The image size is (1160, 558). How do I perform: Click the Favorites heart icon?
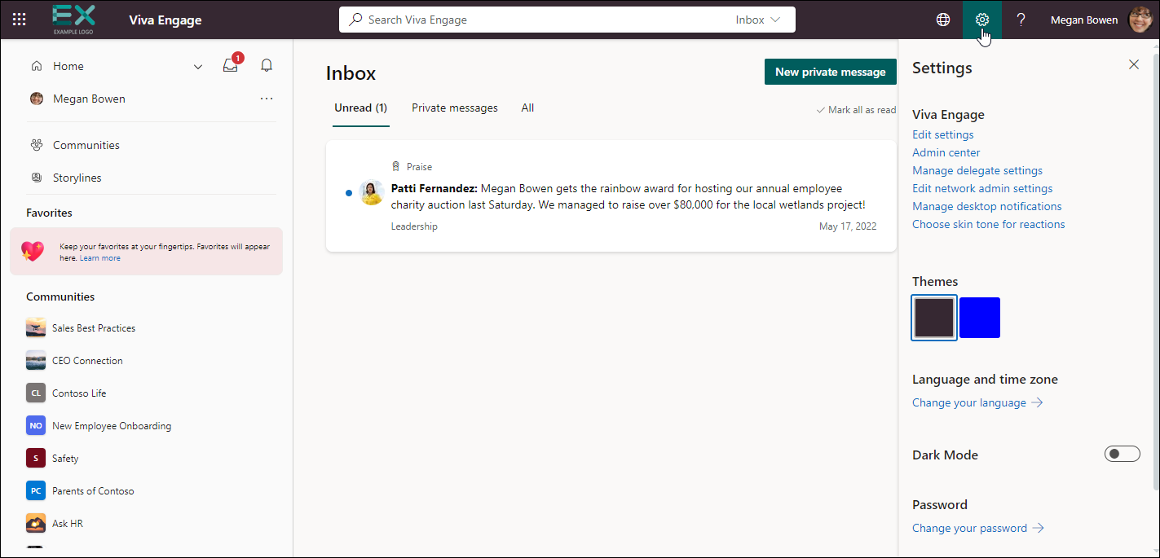point(33,251)
